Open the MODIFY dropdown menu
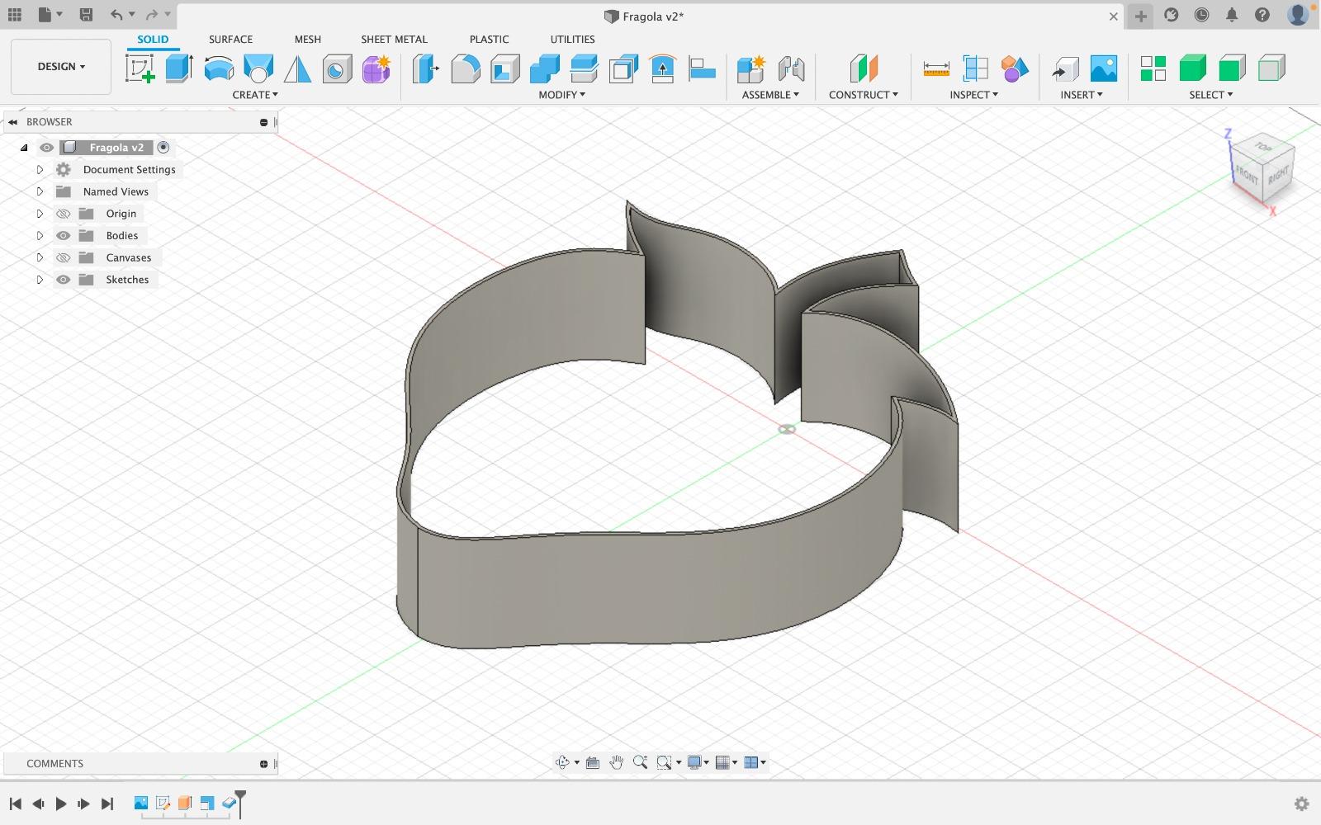The width and height of the screenshot is (1321, 825). (x=561, y=95)
